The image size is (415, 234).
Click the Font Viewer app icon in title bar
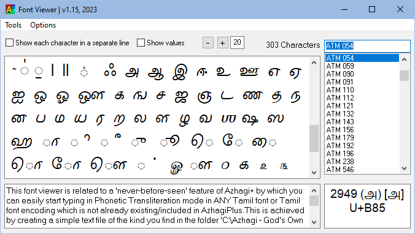coord(10,10)
